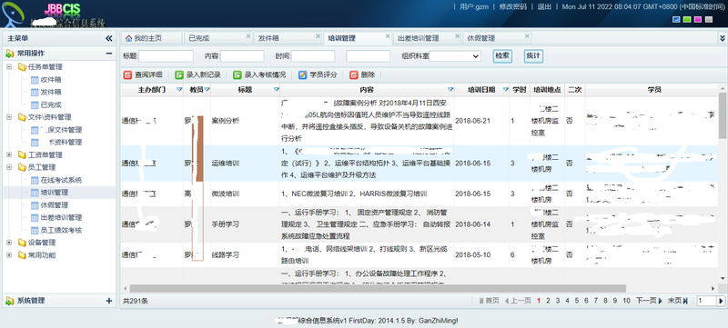Open 在线考试系统 tree item
728x328 pixels.
61,180
